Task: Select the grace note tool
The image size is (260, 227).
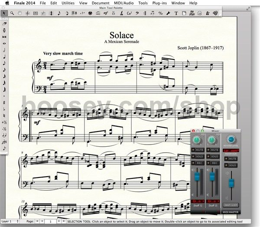Action: coord(4,148)
